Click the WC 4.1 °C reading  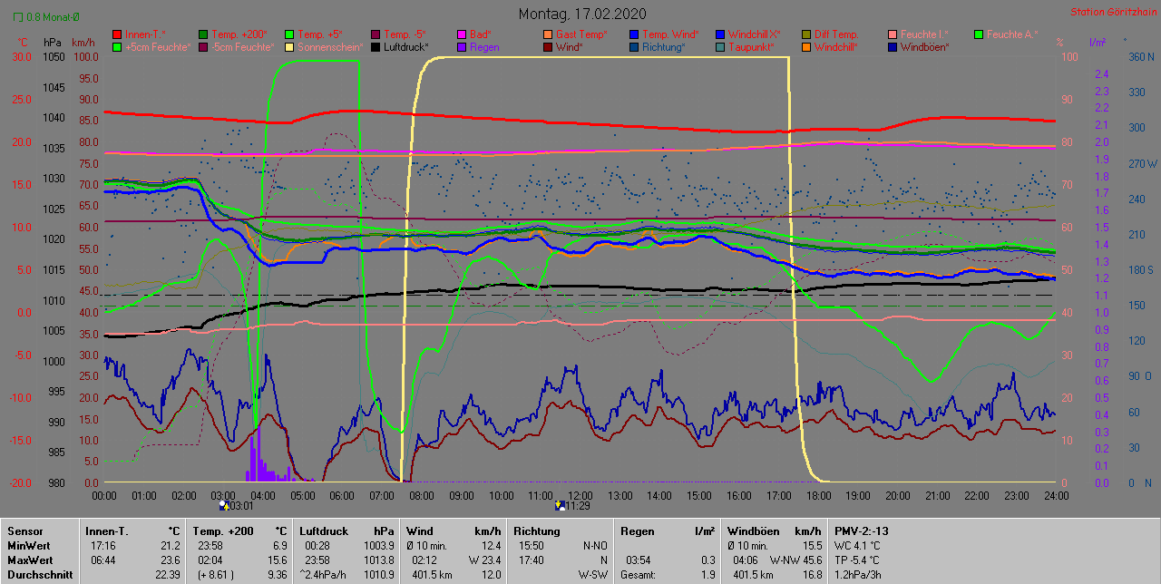click(x=859, y=545)
